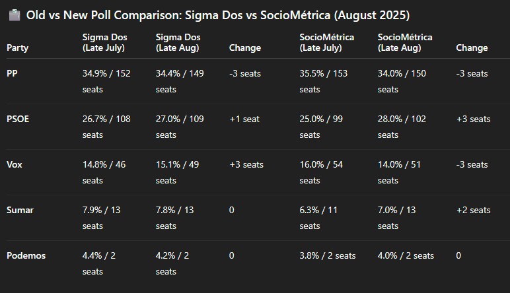Select the +2 seats change cell

[473, 210]
